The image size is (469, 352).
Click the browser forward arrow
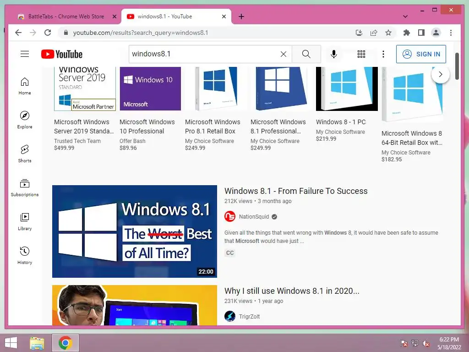click(x=33, y=33)
